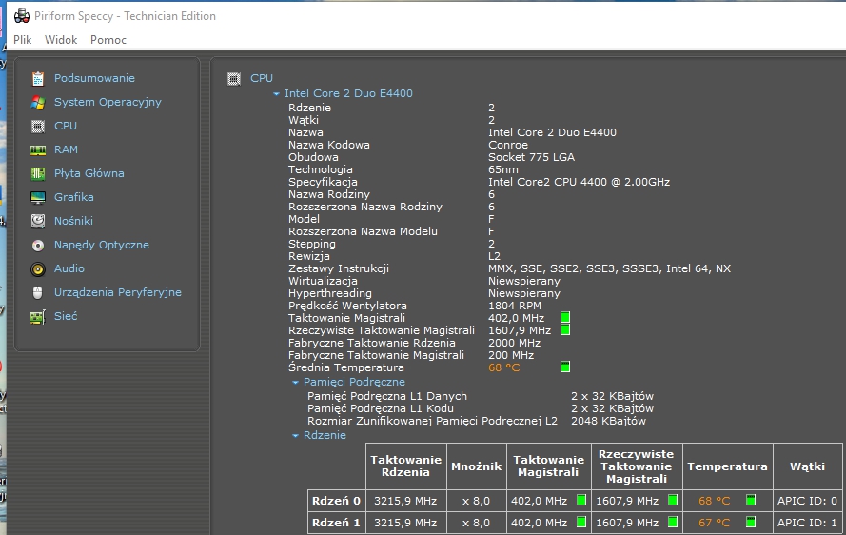The image size is (846, 535).
Task: Click the '2048 KBajtów' L2 cache value
Action: 609,421
